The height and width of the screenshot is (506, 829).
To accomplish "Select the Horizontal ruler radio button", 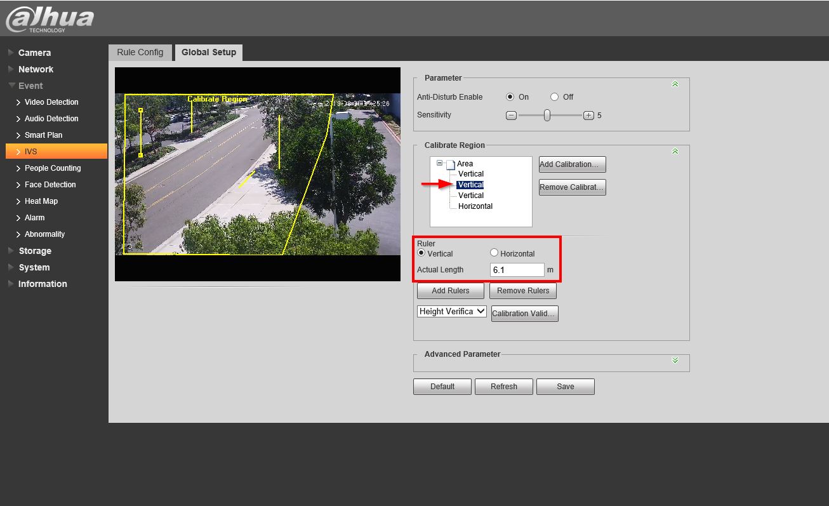I will pos(494,253).
